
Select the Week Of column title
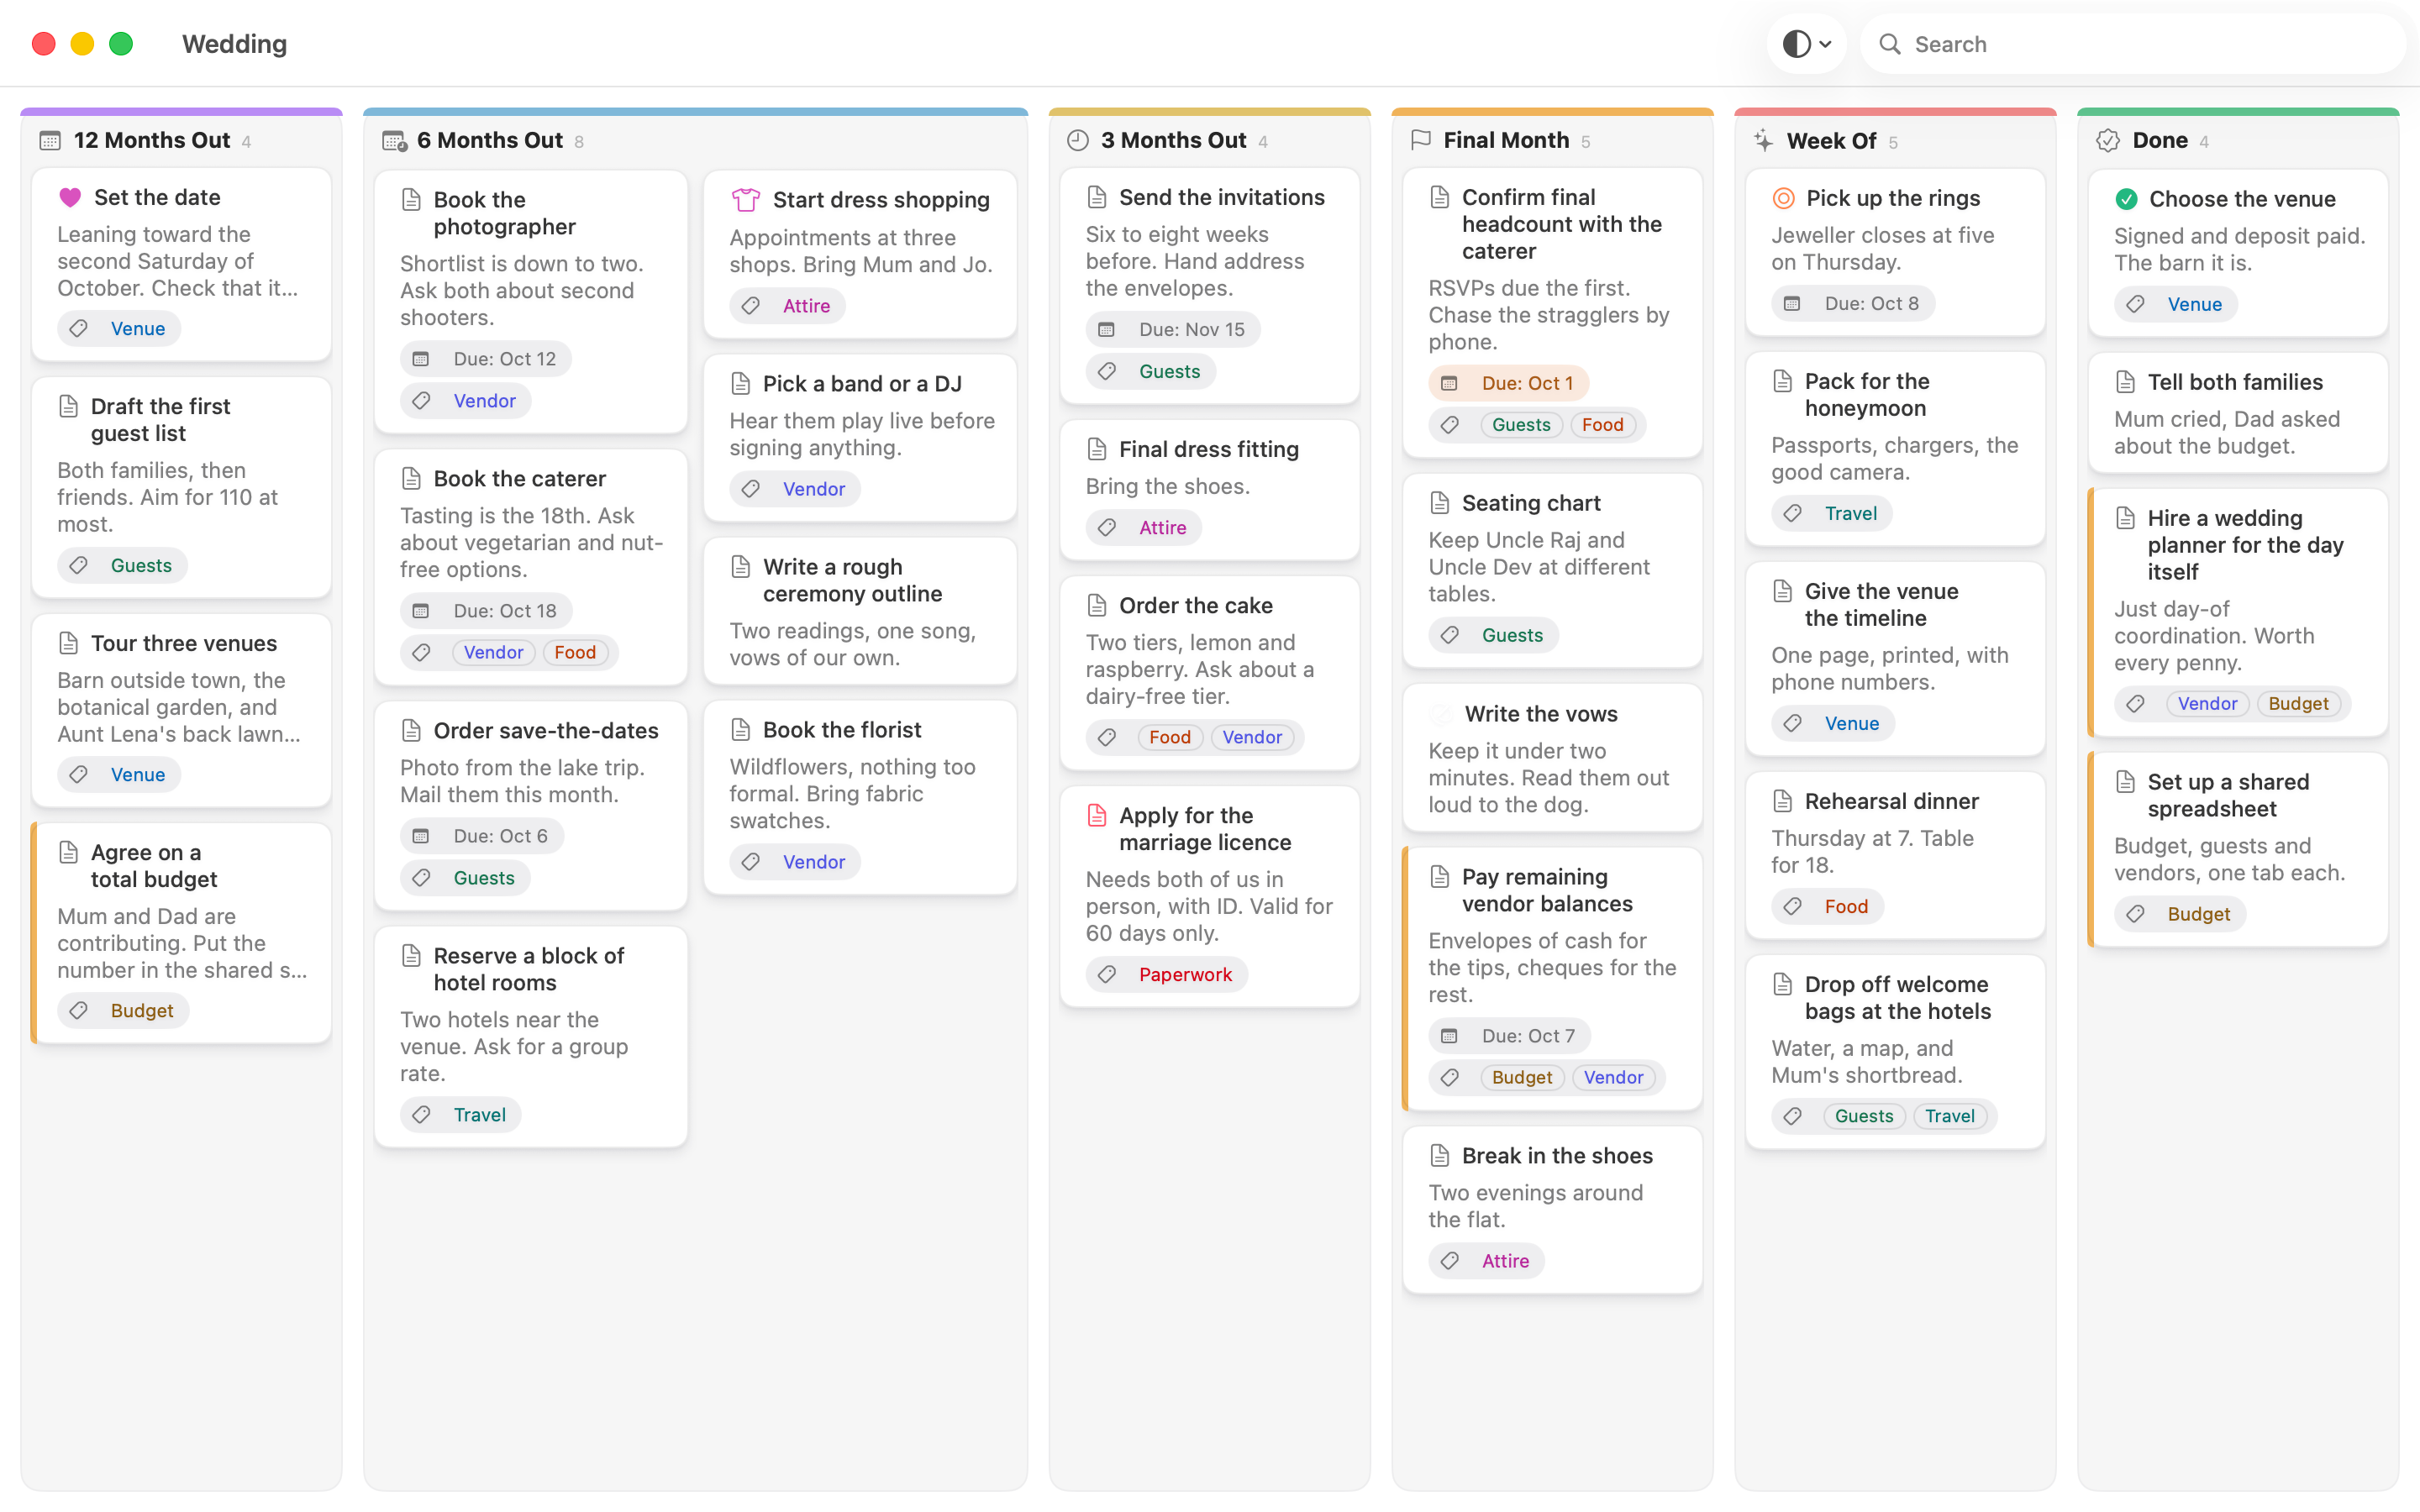coord(1831,141)
